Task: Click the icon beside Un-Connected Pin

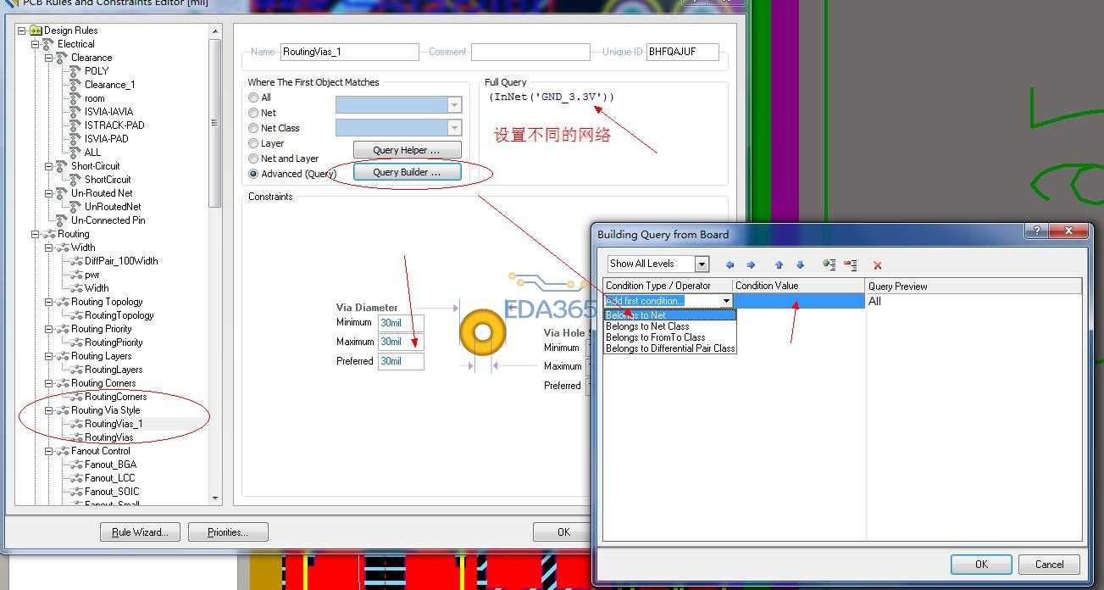Action: coord(62,220)
